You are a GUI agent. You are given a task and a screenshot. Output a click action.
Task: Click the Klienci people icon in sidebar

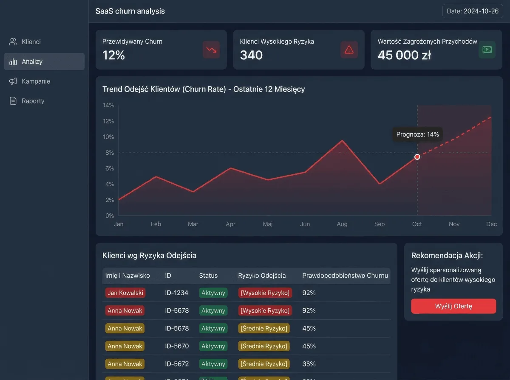(x=13, y=42)
